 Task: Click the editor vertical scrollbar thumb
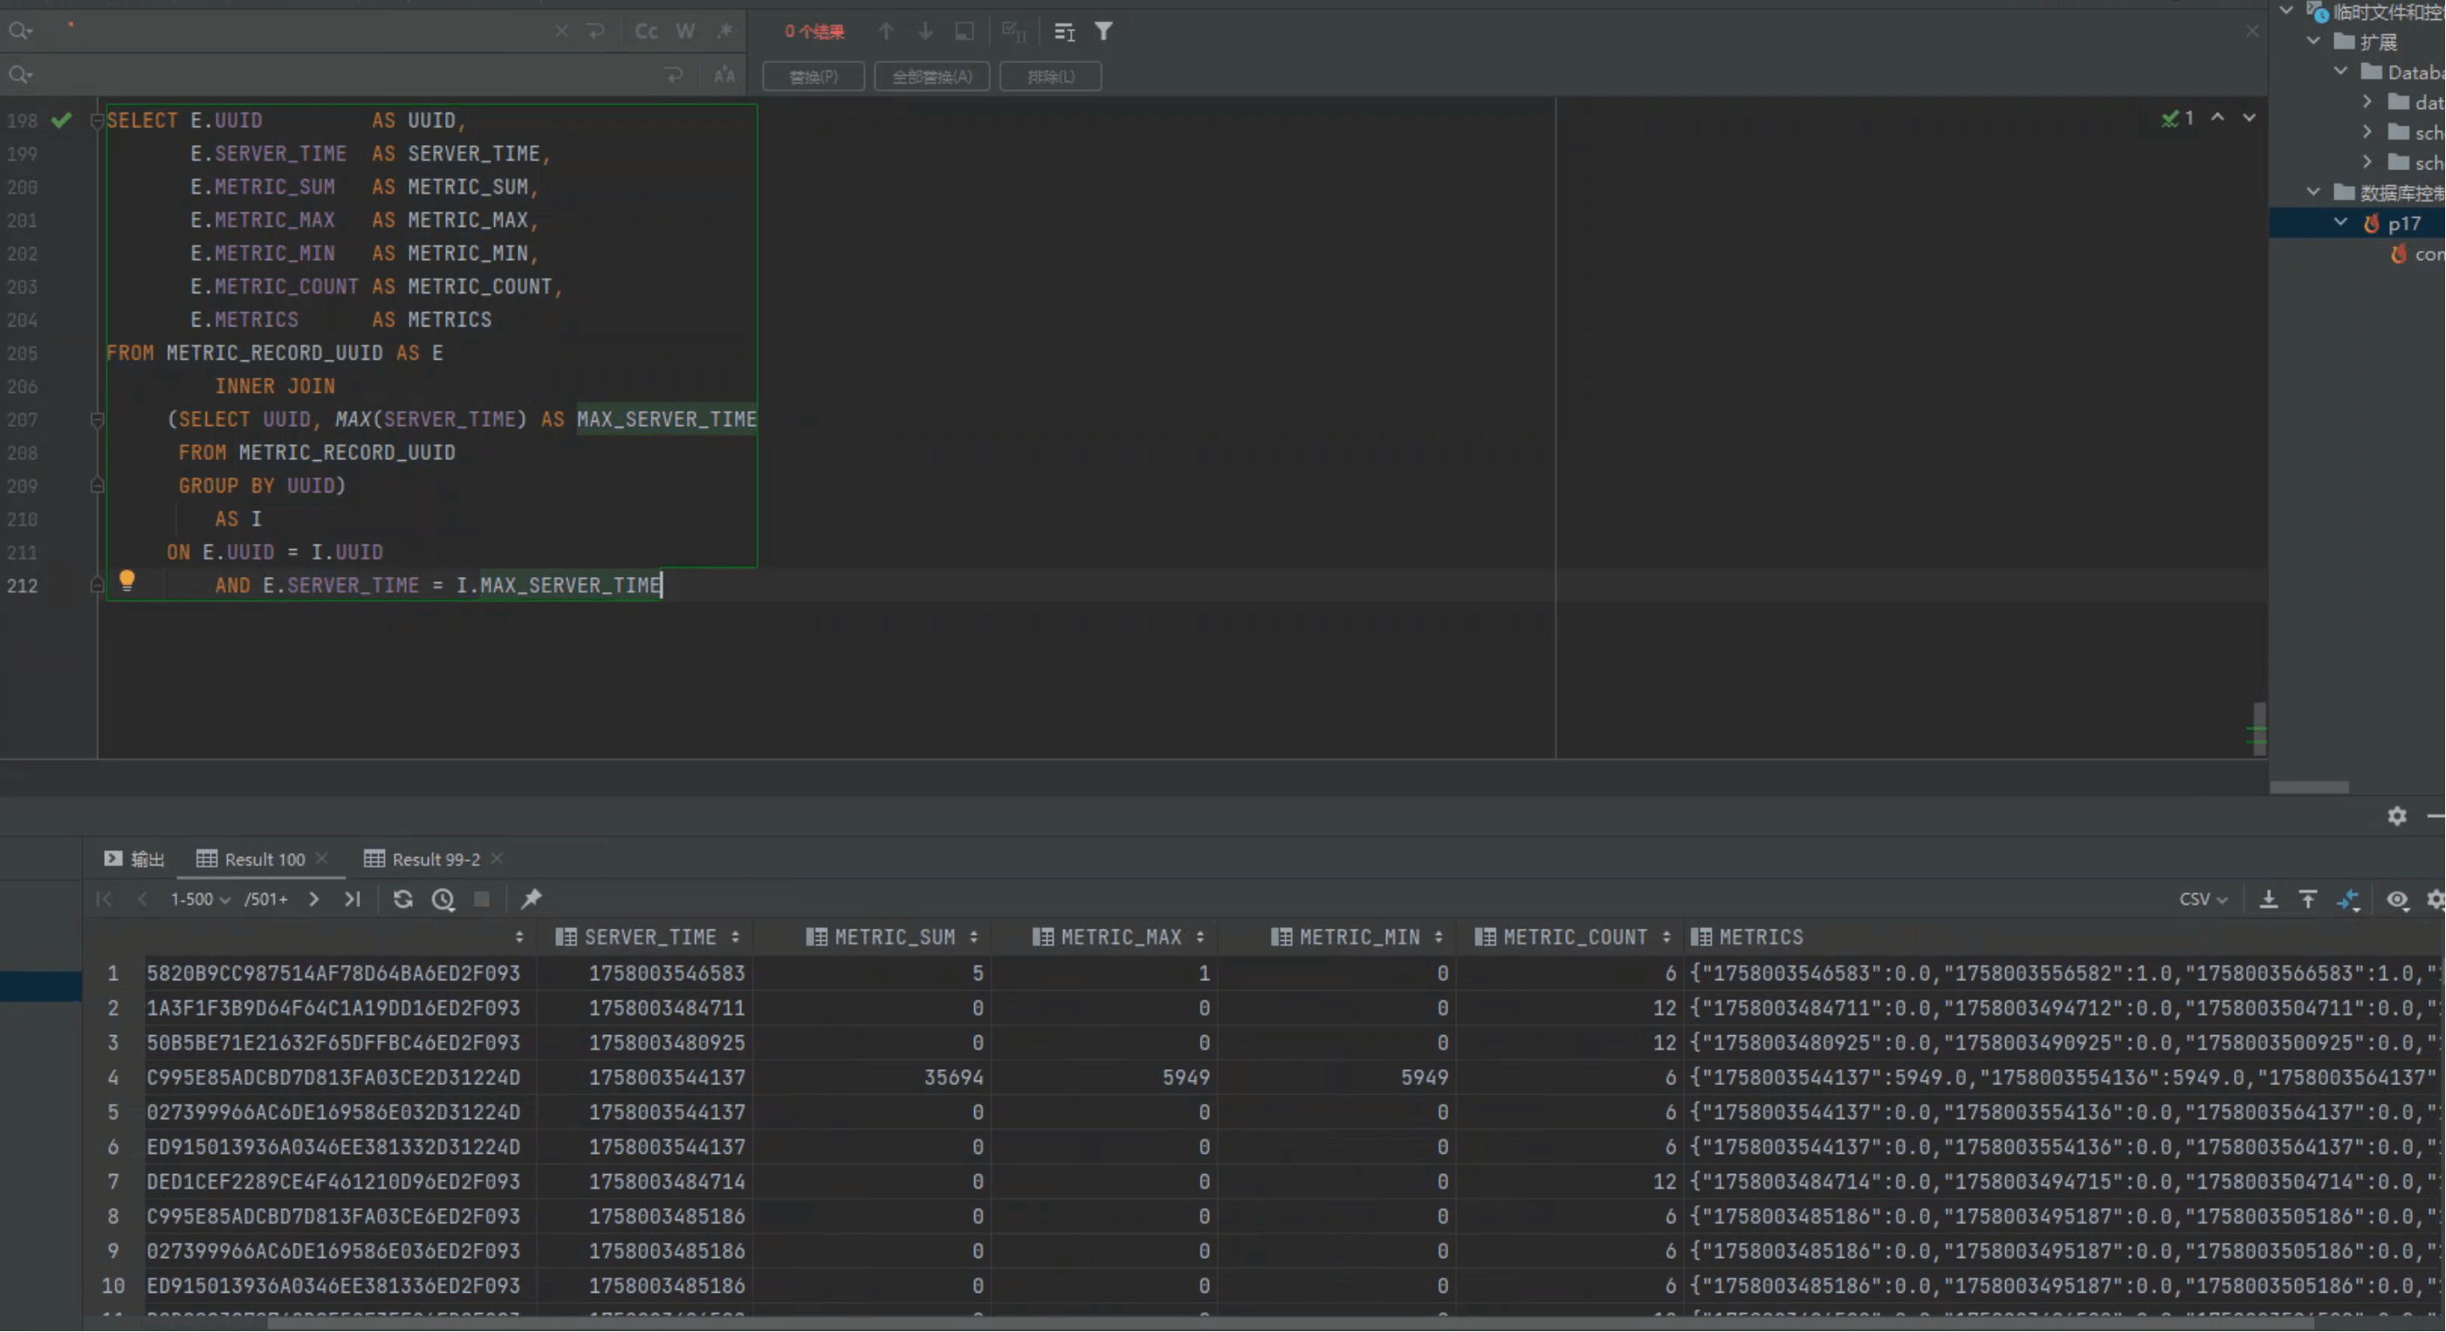[2260, 729]
